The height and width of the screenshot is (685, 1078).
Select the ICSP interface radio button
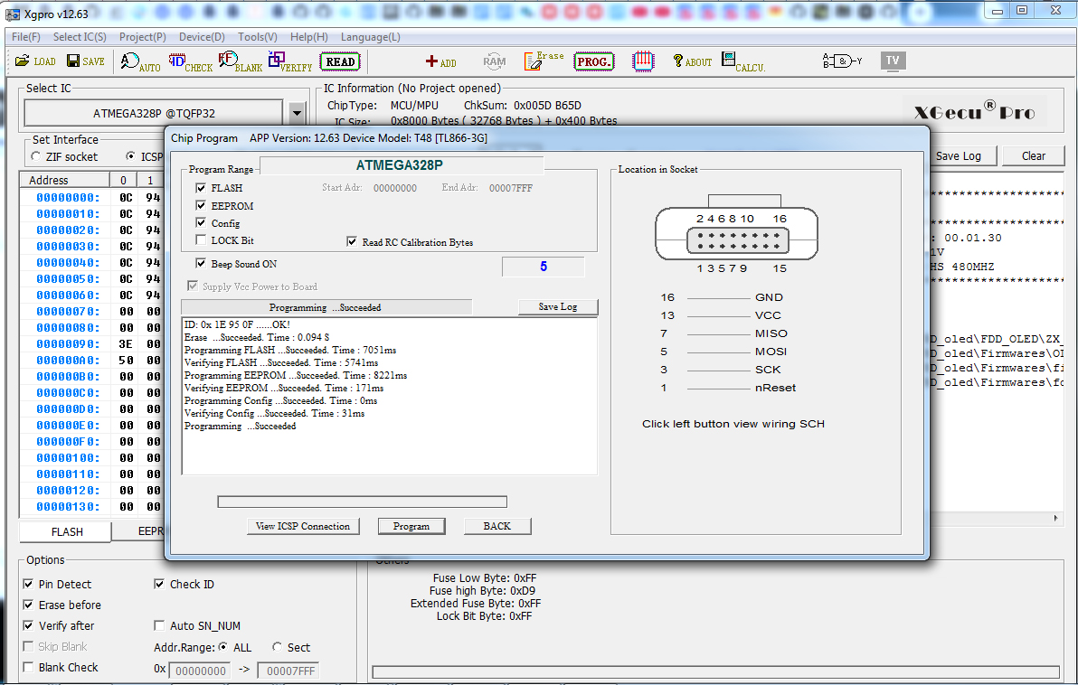pos(130,156)
